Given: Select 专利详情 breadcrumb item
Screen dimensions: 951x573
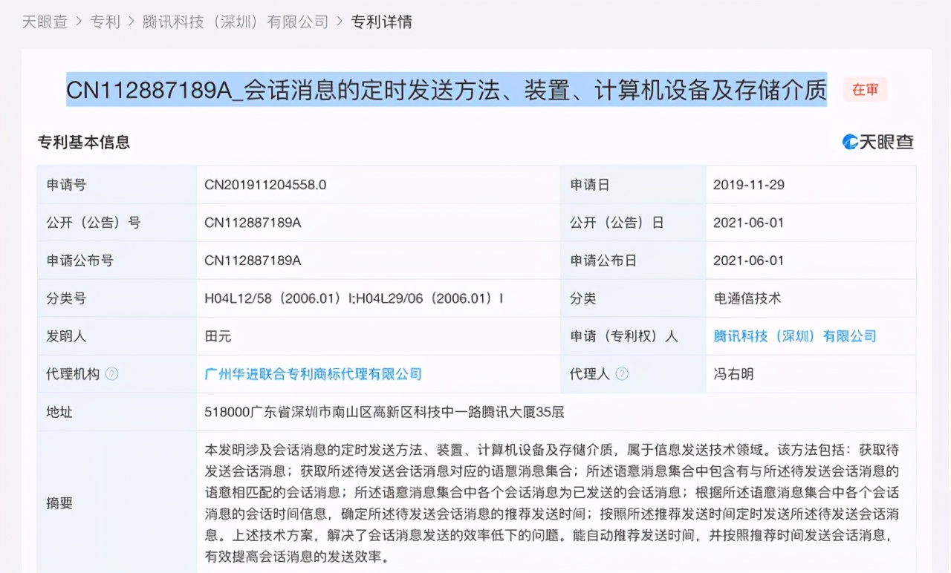Looking at the screenshot, I should click(381, 22).
